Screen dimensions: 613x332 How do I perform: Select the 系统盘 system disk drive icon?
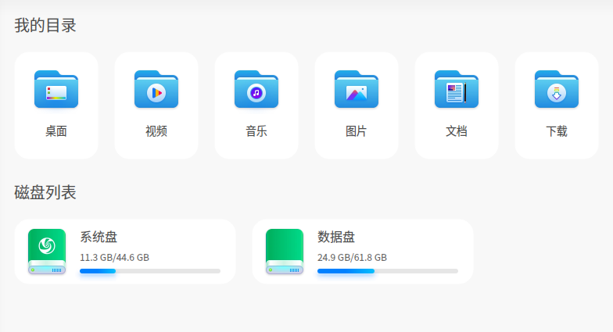point(47,252)
